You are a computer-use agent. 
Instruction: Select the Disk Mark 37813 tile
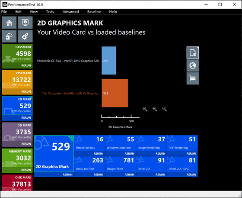click(17, 183)
